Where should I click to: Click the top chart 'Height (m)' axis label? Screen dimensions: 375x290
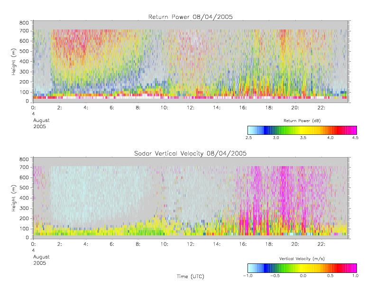click(13, 62)
